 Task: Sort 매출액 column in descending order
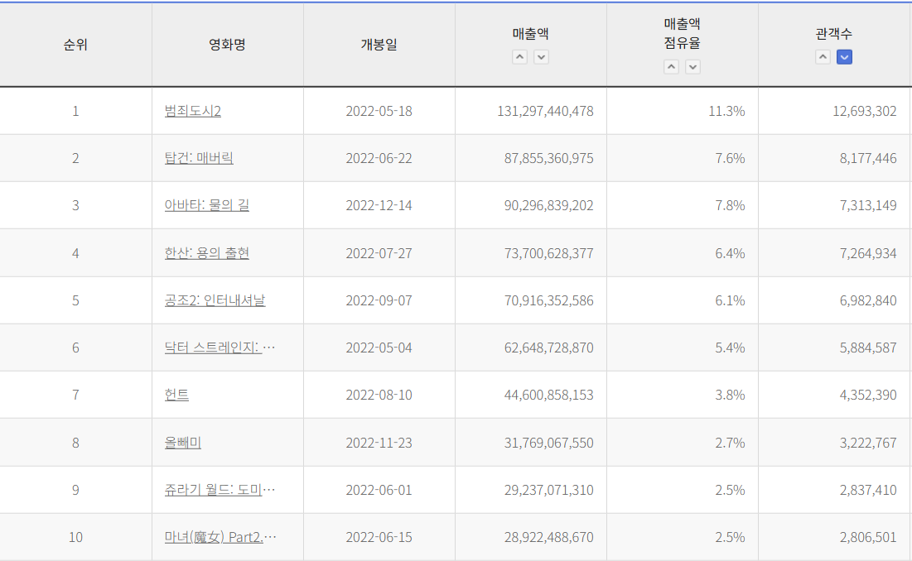[541, 57]
